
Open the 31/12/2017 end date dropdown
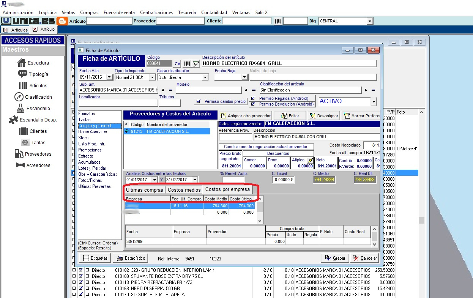[195, 180]
